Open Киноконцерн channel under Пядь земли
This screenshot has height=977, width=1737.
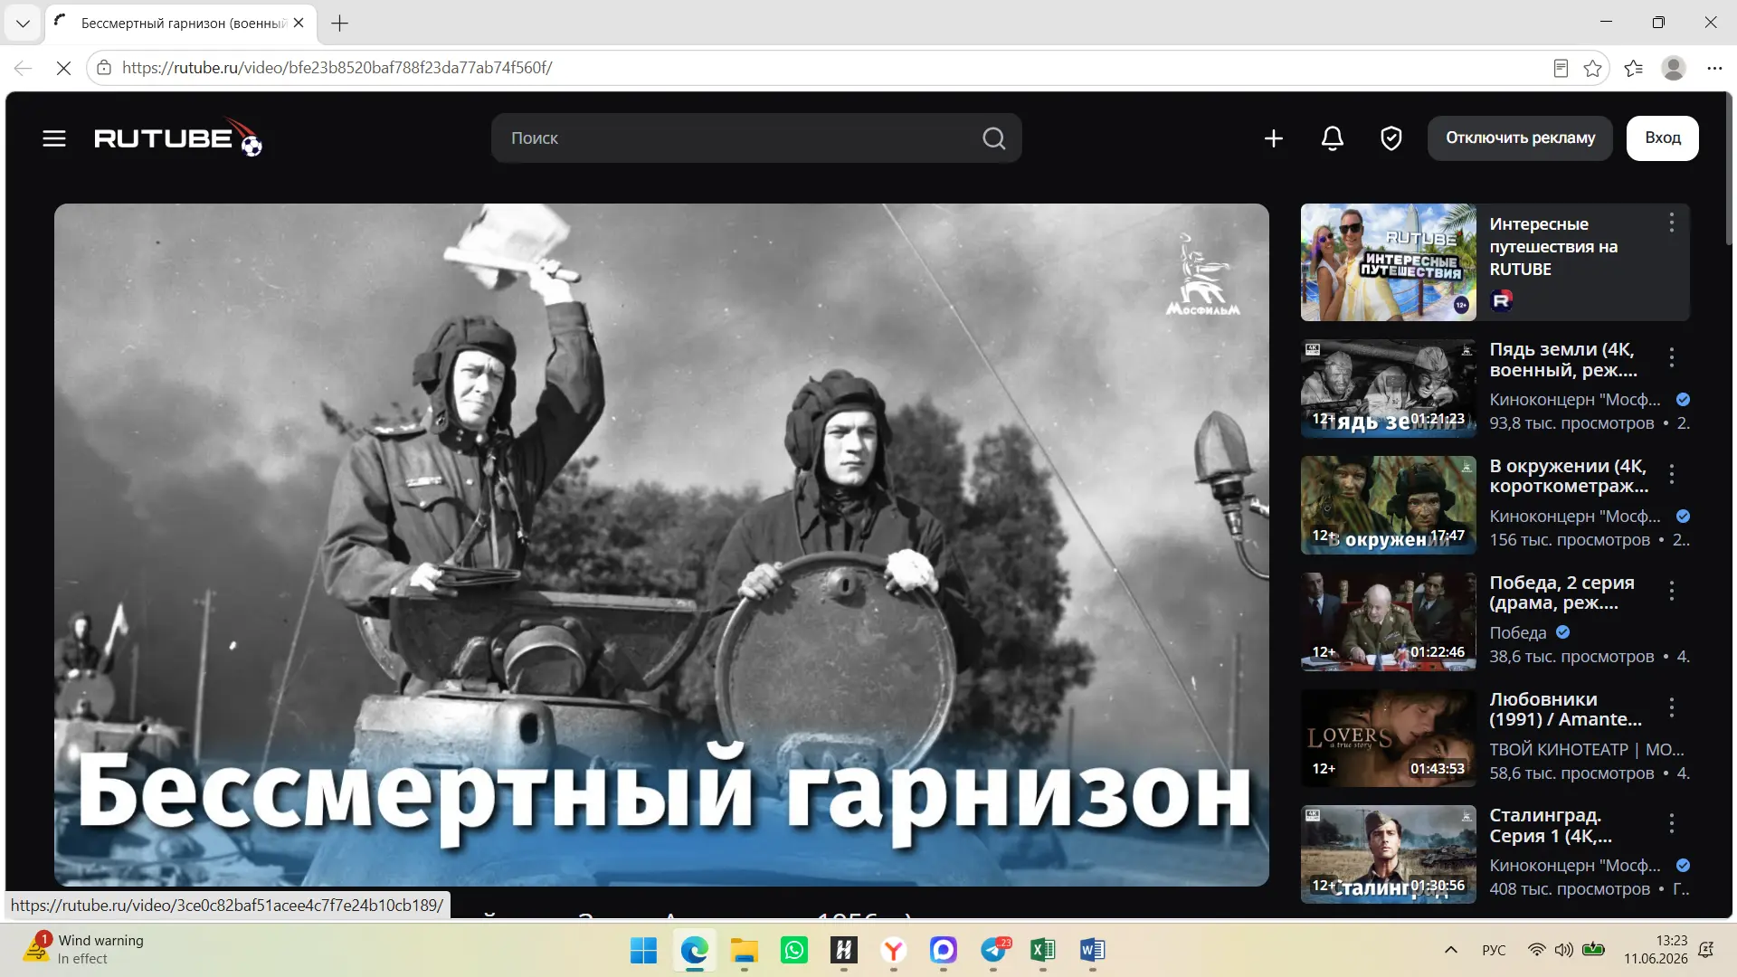click(1575, 399)
